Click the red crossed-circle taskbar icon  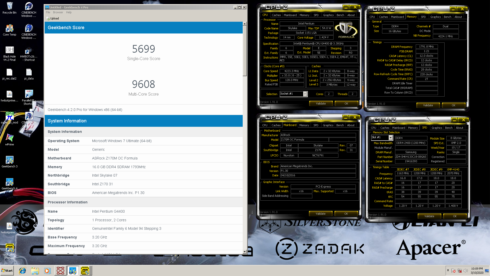[60, 271]
